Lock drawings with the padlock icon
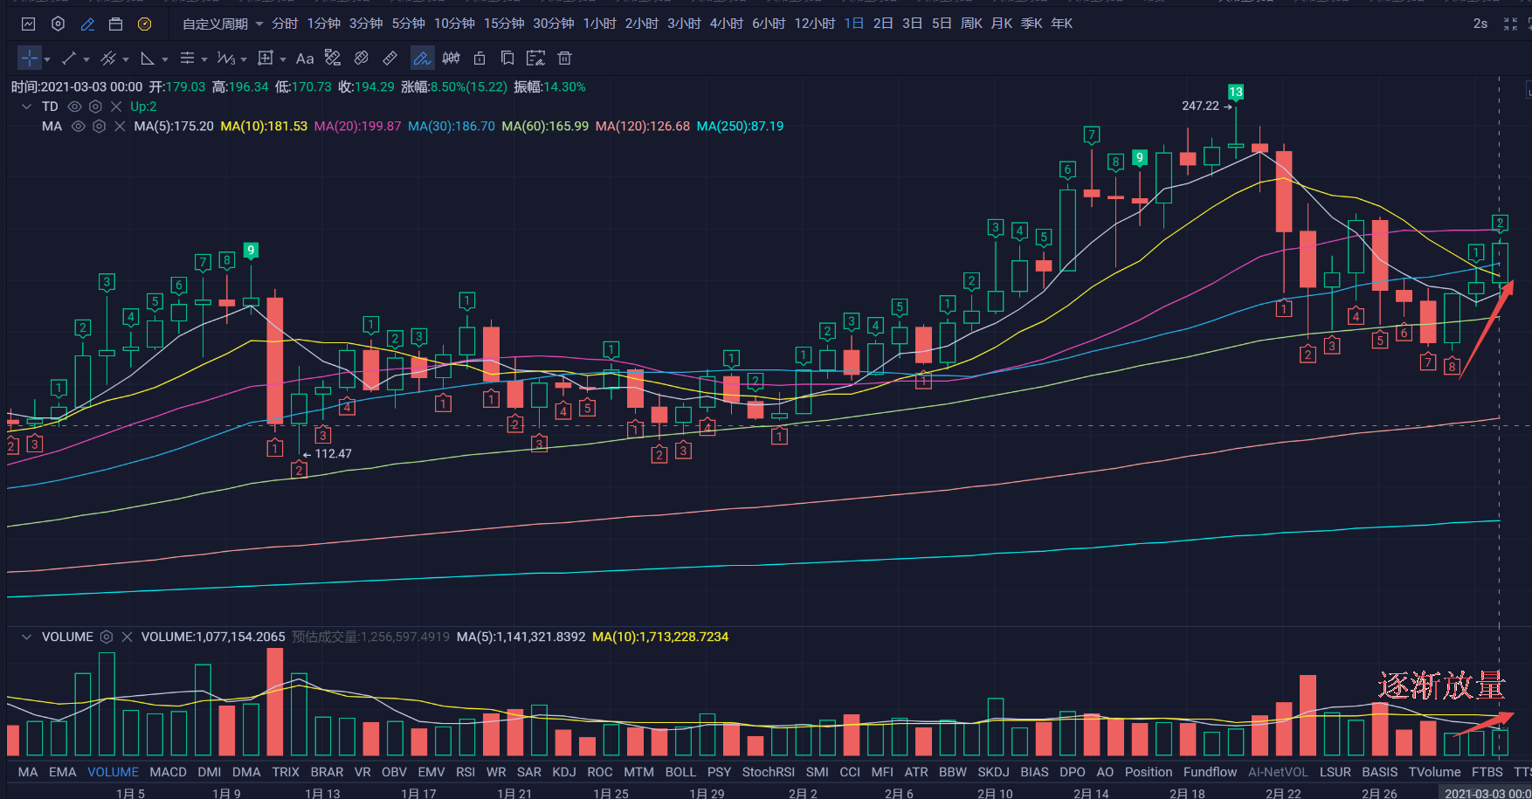 pos(480,59)
